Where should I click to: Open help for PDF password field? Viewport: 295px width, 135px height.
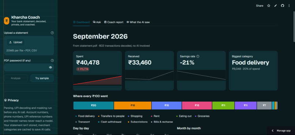click(x=52, y=61)
